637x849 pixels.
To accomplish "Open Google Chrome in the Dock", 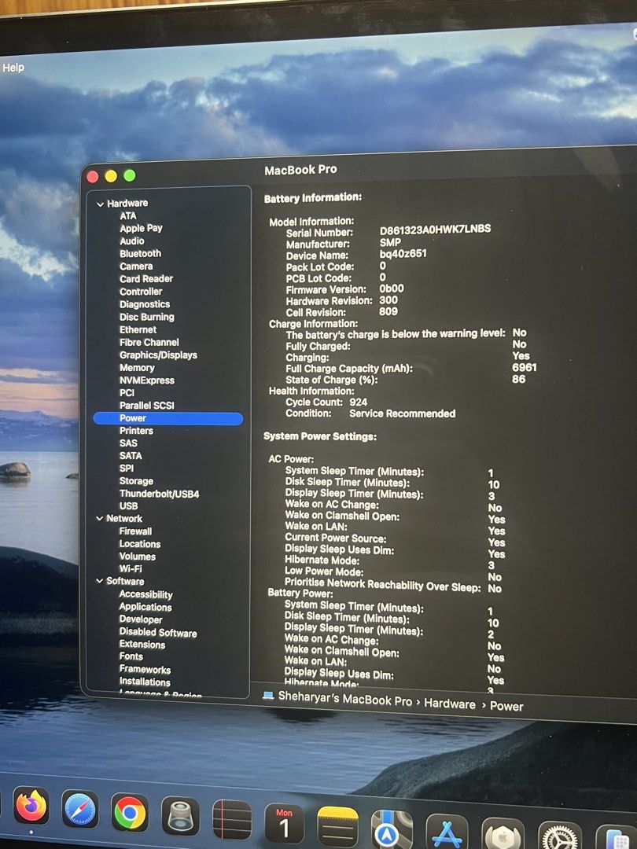I will pos(130,812).
